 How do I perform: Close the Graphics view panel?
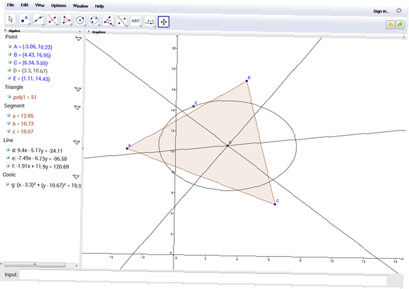[404, 37]
